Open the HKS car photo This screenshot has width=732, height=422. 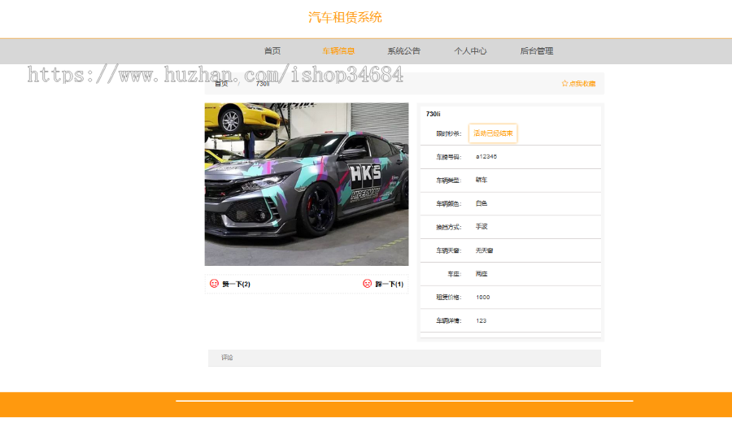(307, 185)
